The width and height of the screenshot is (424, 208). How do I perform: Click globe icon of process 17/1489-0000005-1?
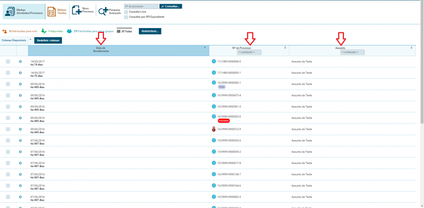point(214,73)
